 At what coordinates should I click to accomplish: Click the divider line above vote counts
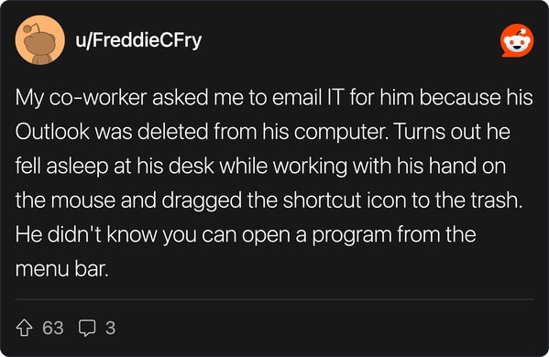tap(275, 299)
